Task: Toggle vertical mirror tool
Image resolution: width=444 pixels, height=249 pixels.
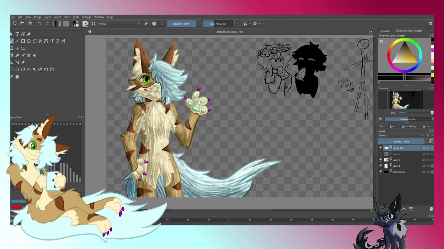Action: 255,24
